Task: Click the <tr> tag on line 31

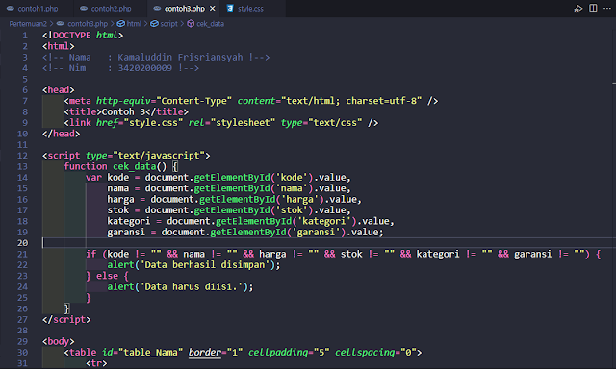Action: tap(96, 363)
